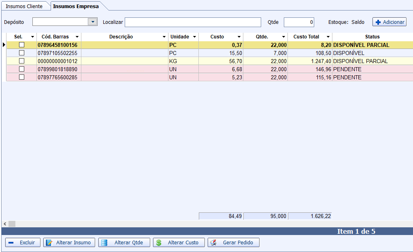
Task: Select checkbox for barcode 07896458100156
Action: click(22, 45)
